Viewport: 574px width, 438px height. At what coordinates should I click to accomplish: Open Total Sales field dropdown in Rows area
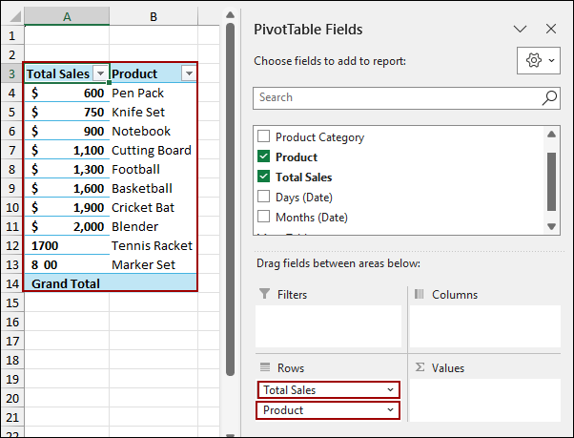tap(390, 389)
